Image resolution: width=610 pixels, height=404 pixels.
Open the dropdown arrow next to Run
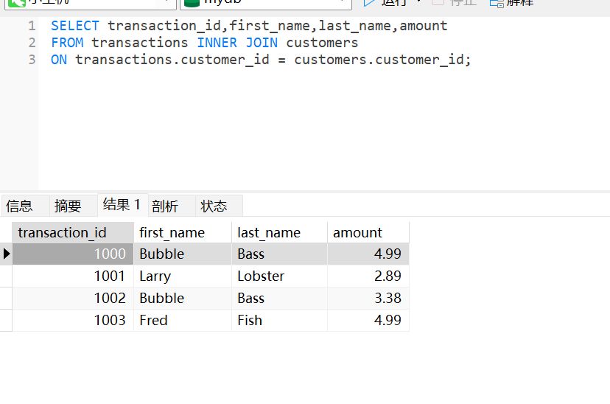pos(418,2)
